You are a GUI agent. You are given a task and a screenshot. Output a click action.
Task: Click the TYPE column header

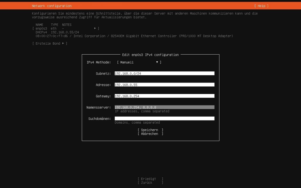[x=54, y=25]
